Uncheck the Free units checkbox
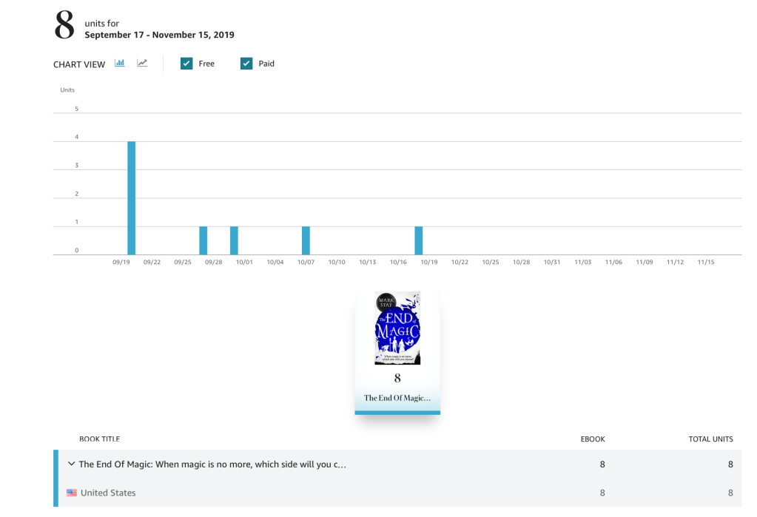Image resolution: width=757 pixels, height=517 pixels. click(x=186, y=64)
